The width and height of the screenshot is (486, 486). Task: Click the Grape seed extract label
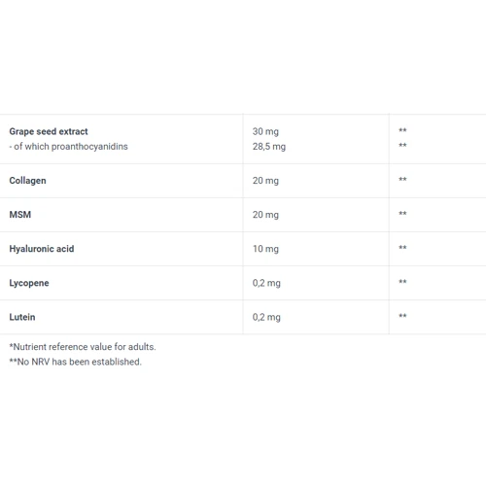pos(49,131)
